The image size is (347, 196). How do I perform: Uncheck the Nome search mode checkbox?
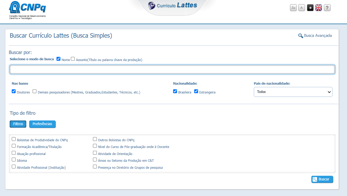(x=59, y=59)
